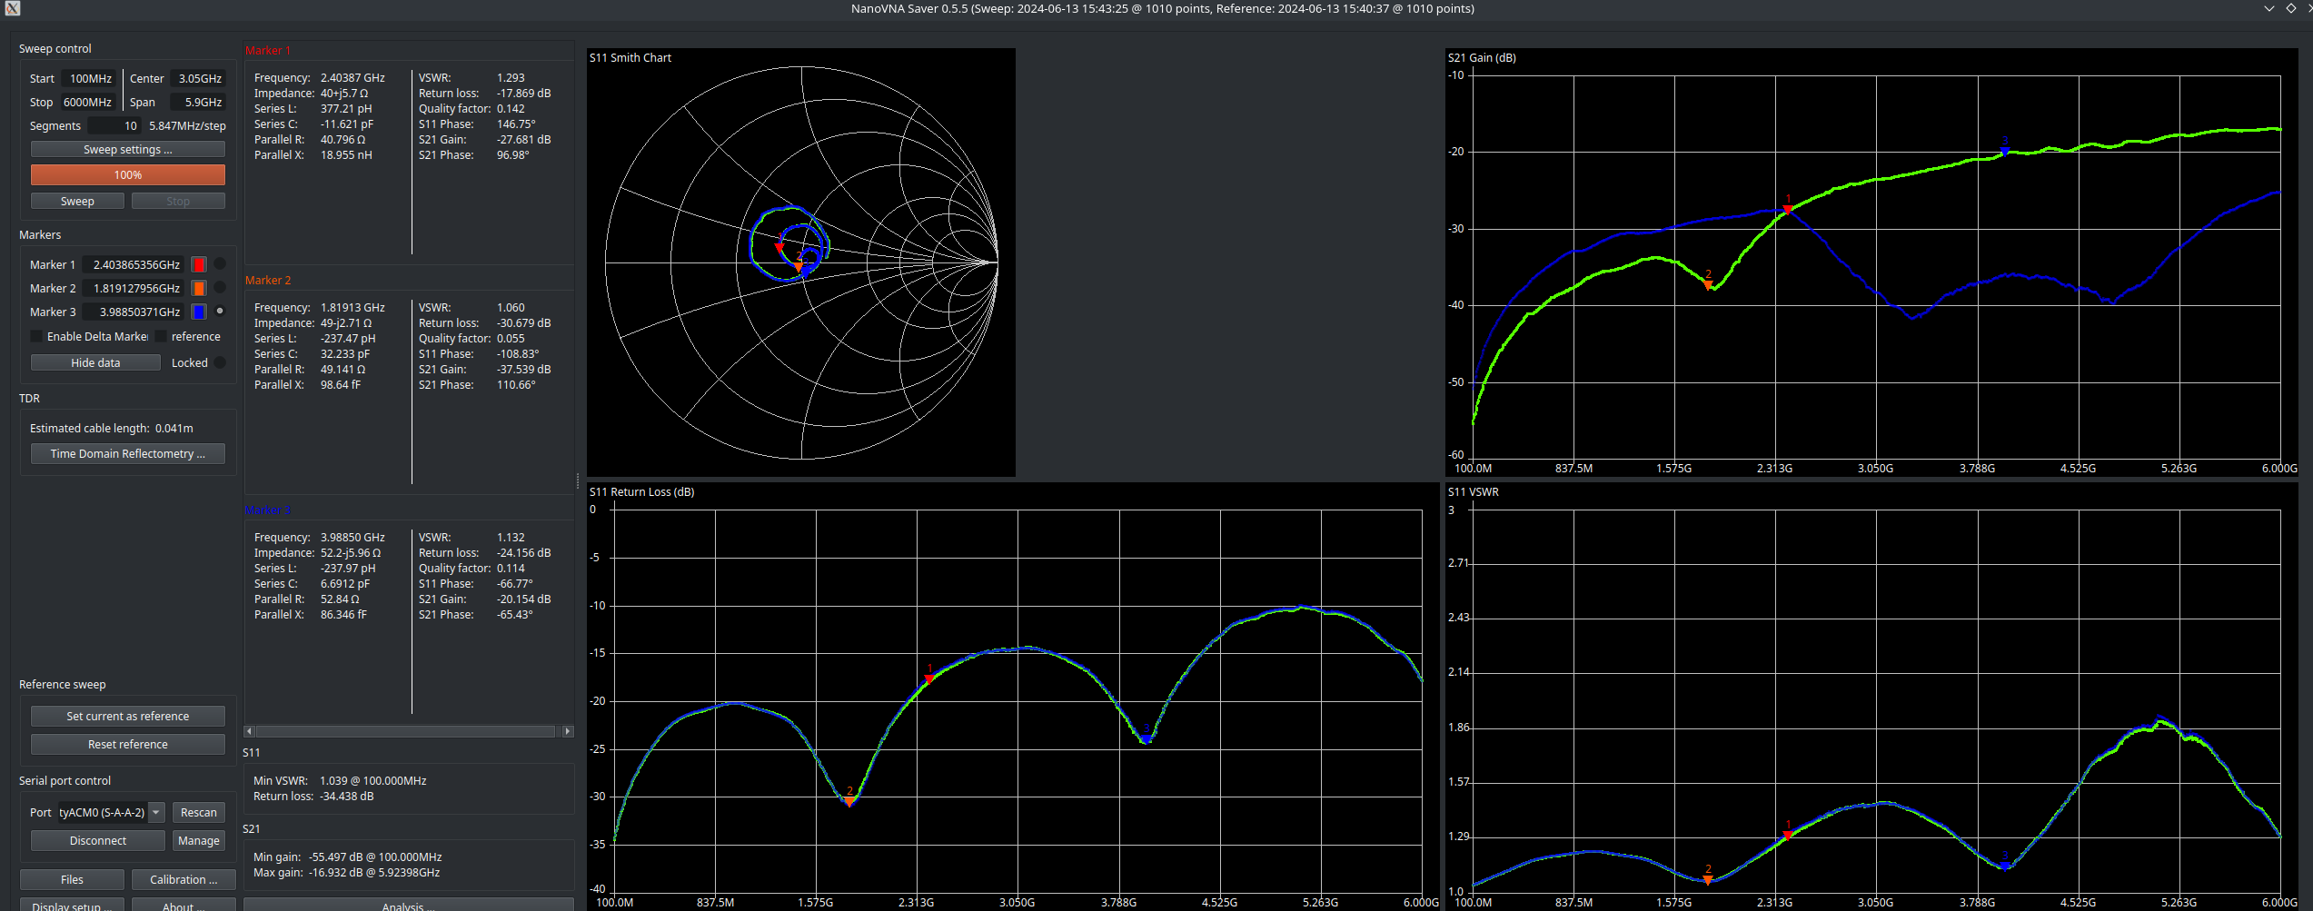Click the S21 Gain (dB) chart title
This screenshot has height=911, width=2313.
[x=1482, y=57]
